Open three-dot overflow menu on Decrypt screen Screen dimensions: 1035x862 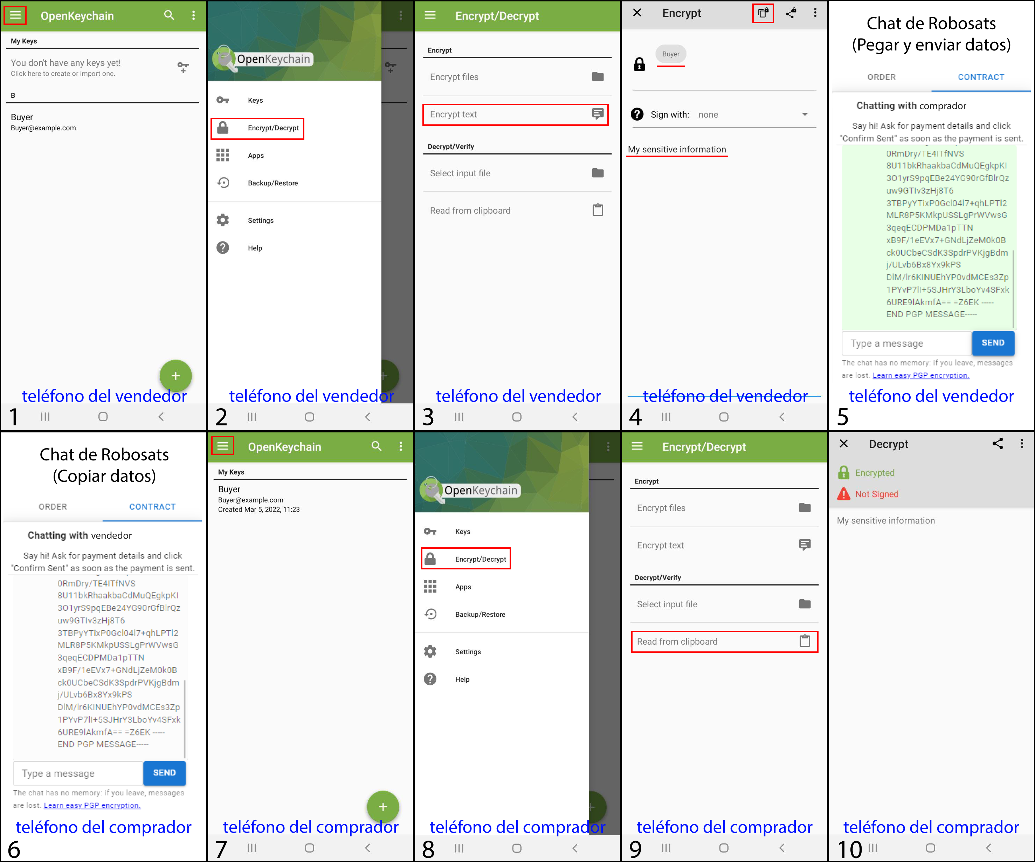coord(1022,444)
